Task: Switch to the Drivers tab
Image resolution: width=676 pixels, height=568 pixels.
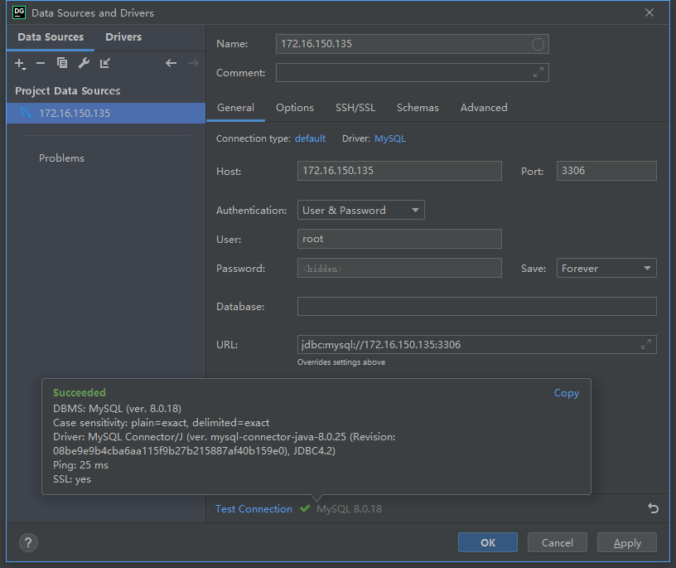Action: pyautogui.click(x=123, y=37)
